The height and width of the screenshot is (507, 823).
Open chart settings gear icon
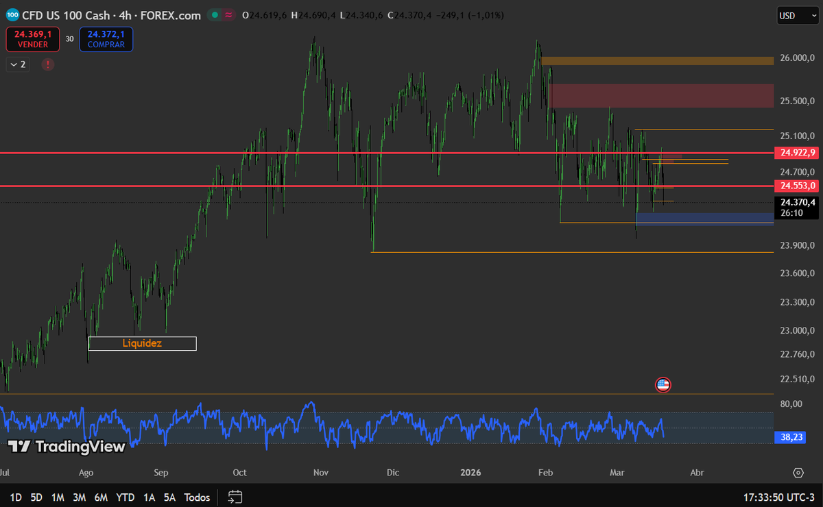(x=798, y=473)
